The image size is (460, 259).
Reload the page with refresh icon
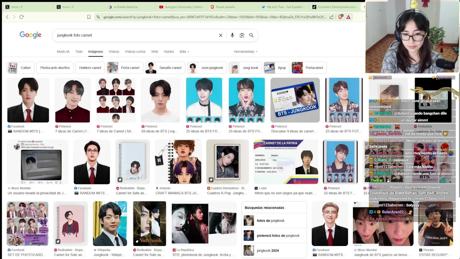(x=22, y=17)
